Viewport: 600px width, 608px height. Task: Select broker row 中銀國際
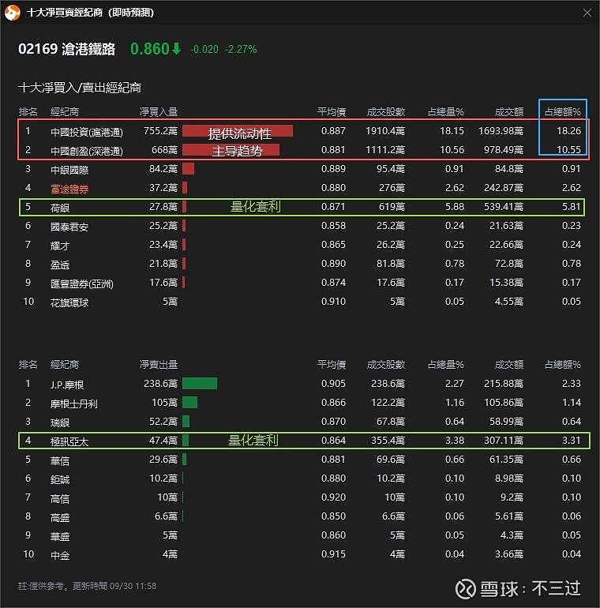point(300,169)
